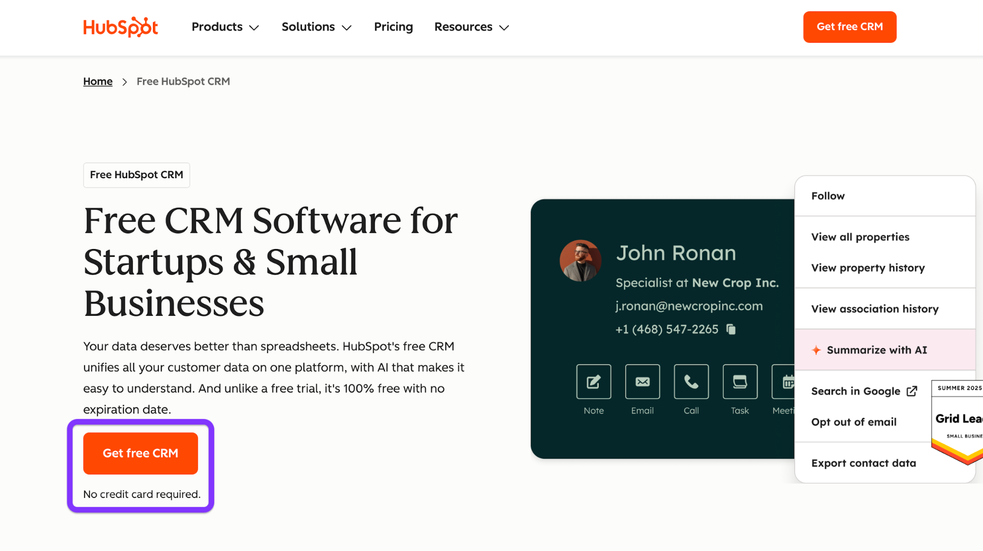Expand the Solutions dropdown menu
This screenshot has height=551, width=983.
point(316,27)
